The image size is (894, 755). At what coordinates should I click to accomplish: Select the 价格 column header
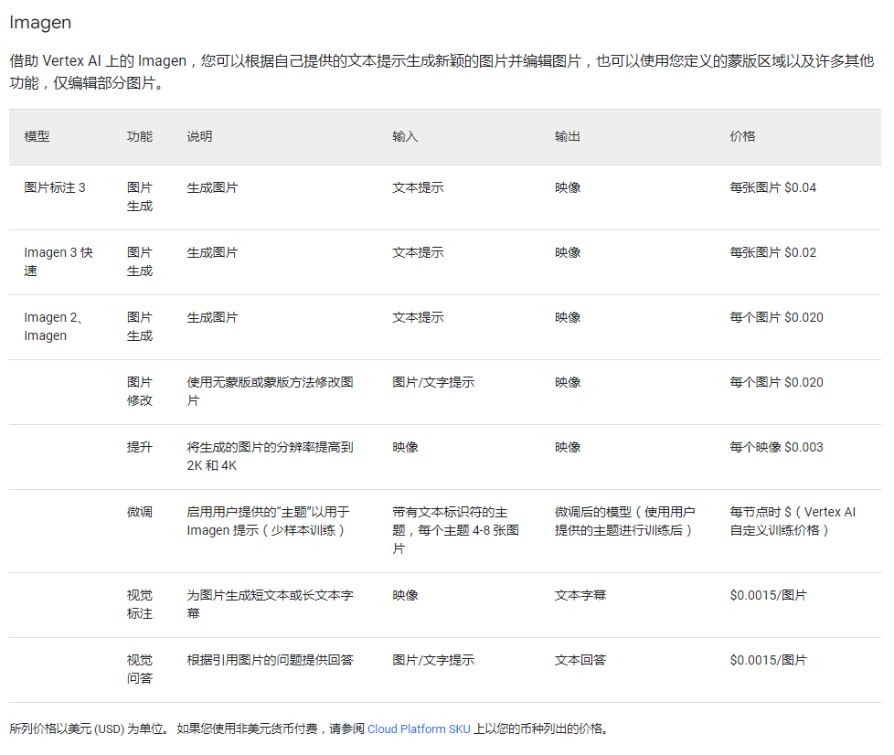pos(742,136)
